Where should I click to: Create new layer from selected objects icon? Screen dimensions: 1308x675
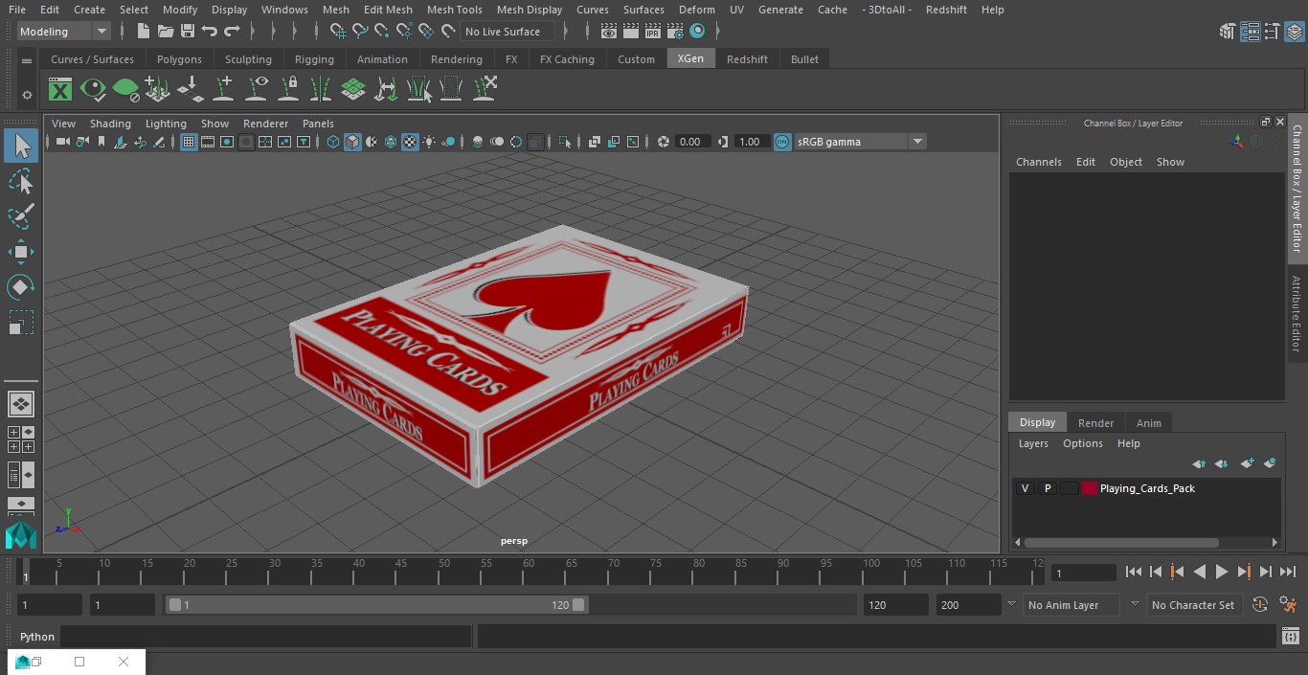1270,463
